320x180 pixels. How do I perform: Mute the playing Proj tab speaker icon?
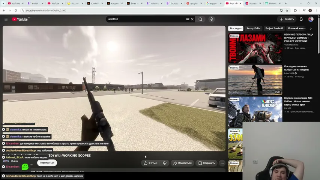pyautogui.click(x=236, y=3)
